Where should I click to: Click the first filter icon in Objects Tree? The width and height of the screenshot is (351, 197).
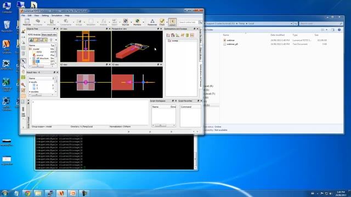31,40
